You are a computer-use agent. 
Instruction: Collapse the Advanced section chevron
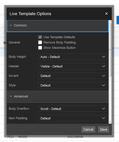click(x=11, y=96)
